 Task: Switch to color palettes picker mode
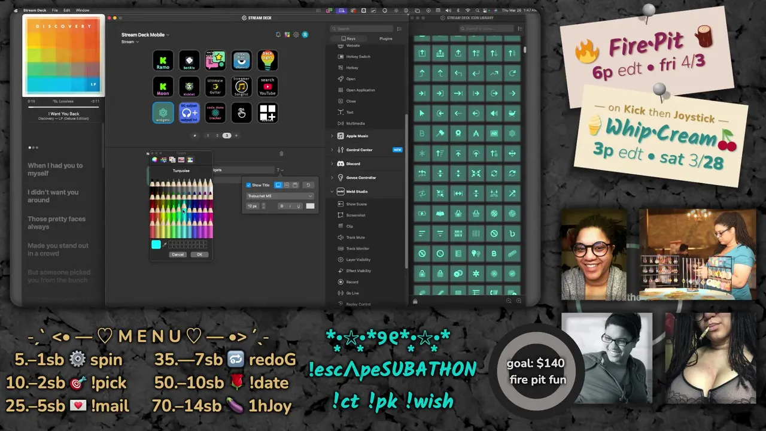[x=172, y=160]
